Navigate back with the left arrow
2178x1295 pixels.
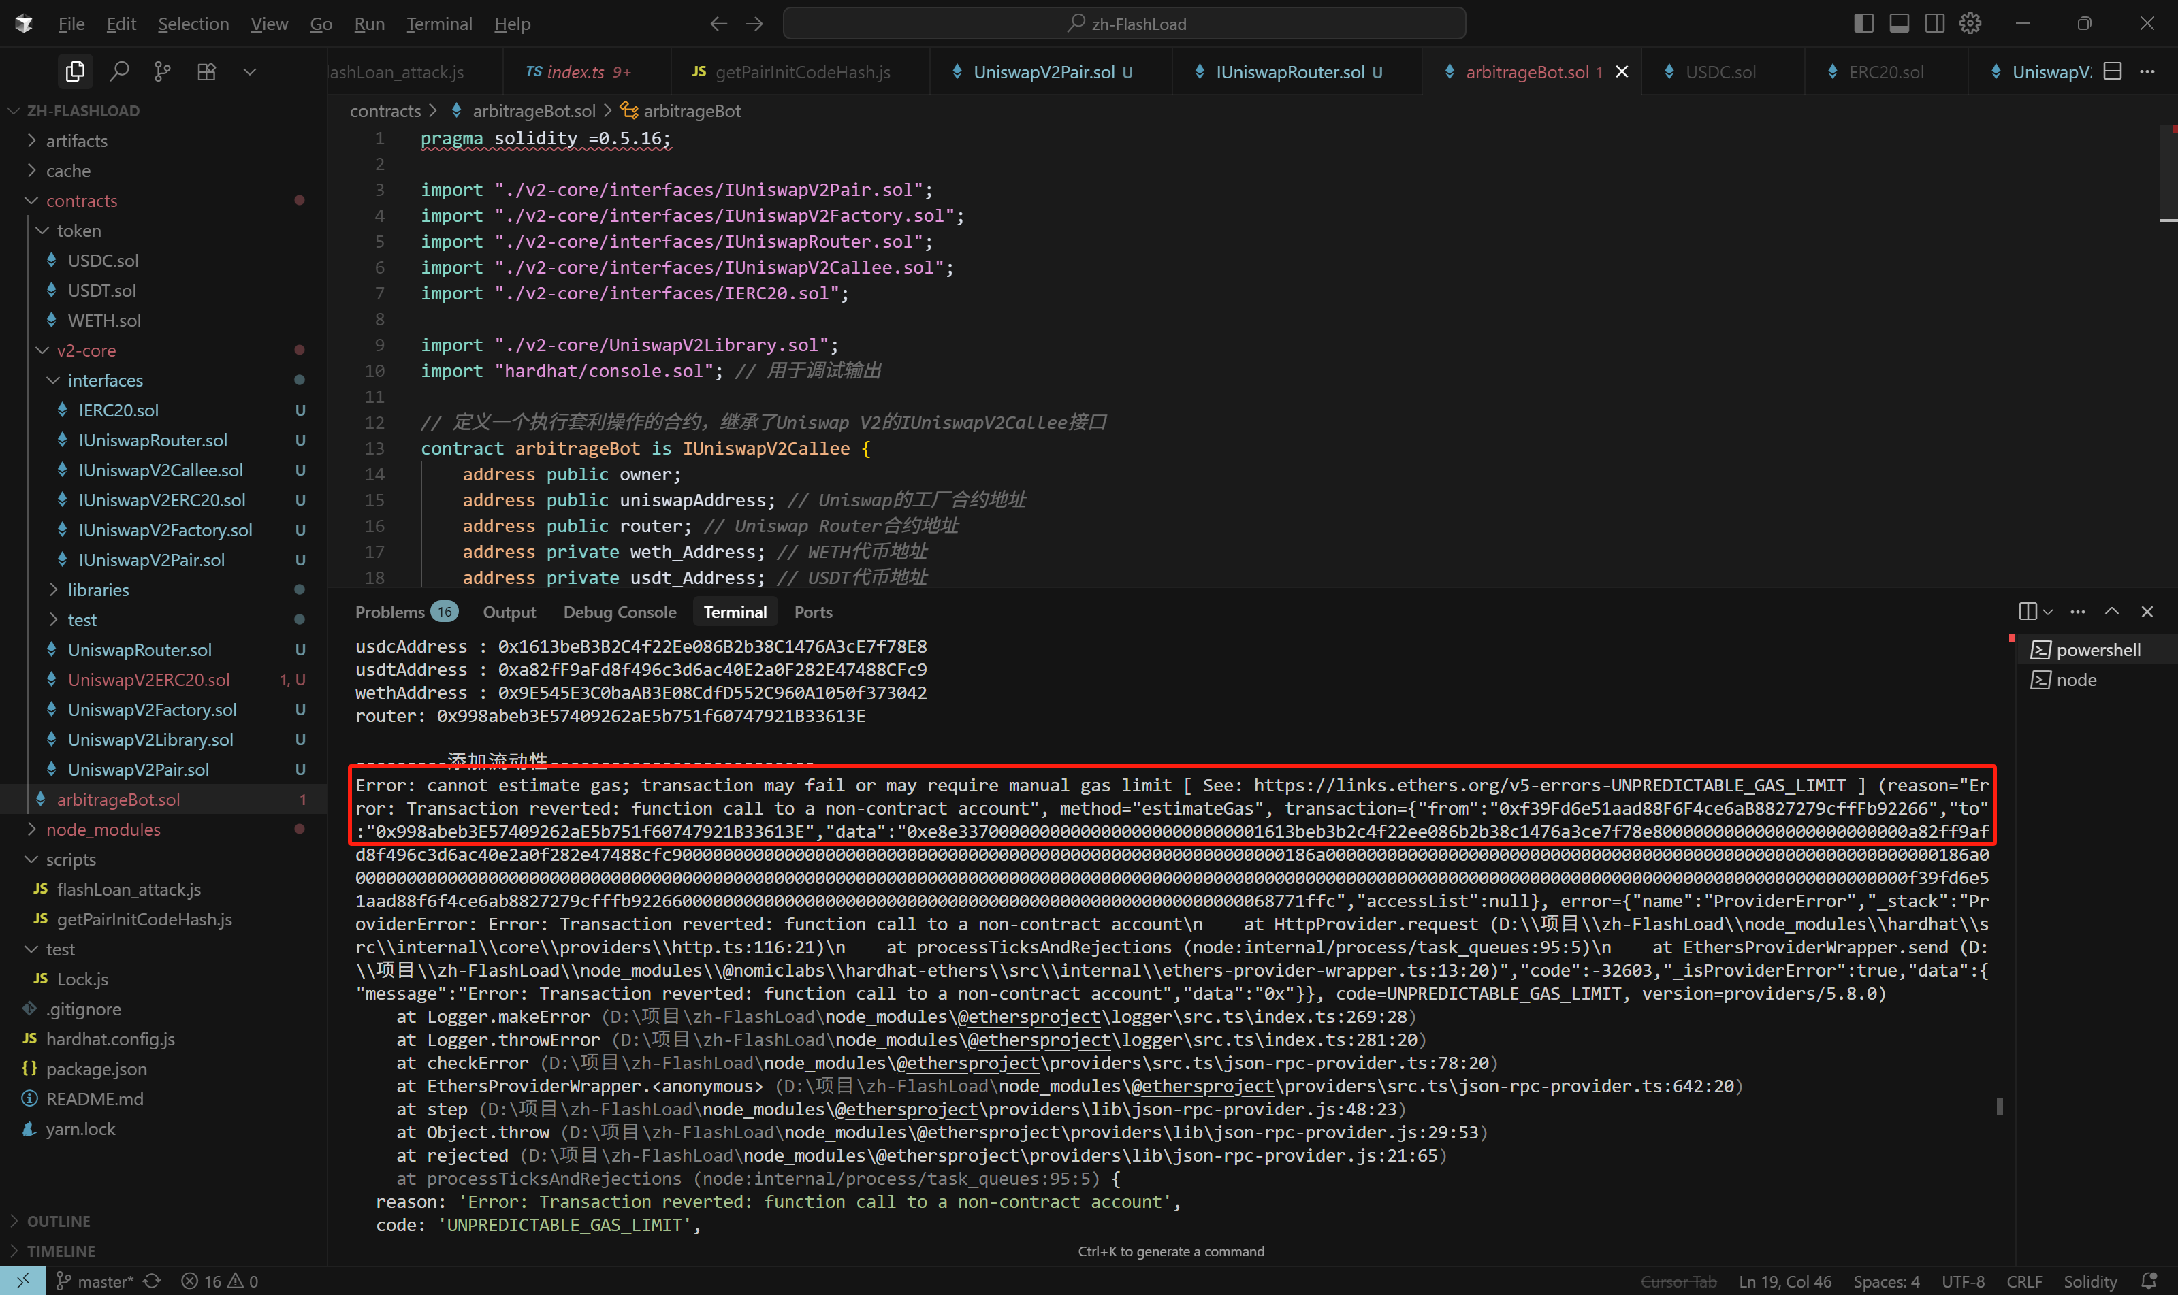(x=718, y=24)
